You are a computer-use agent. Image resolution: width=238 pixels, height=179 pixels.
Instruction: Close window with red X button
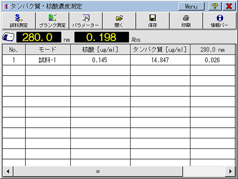[229, 6]
